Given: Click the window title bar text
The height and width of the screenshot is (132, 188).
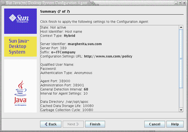Looking at the screenshot, I should 47,3.
